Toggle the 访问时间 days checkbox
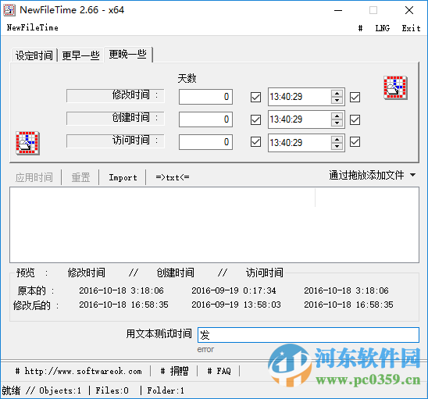 (x=255, y=142)
